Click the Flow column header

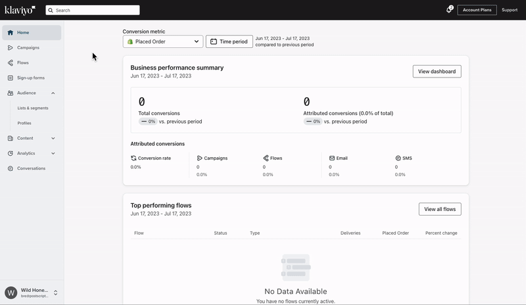[139, 233]
